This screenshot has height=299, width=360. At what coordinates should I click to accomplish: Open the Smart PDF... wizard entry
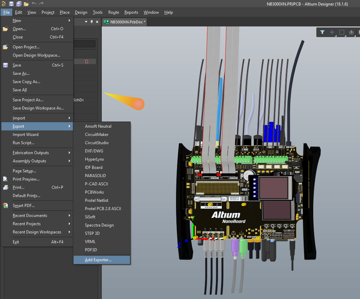point(23,206)
